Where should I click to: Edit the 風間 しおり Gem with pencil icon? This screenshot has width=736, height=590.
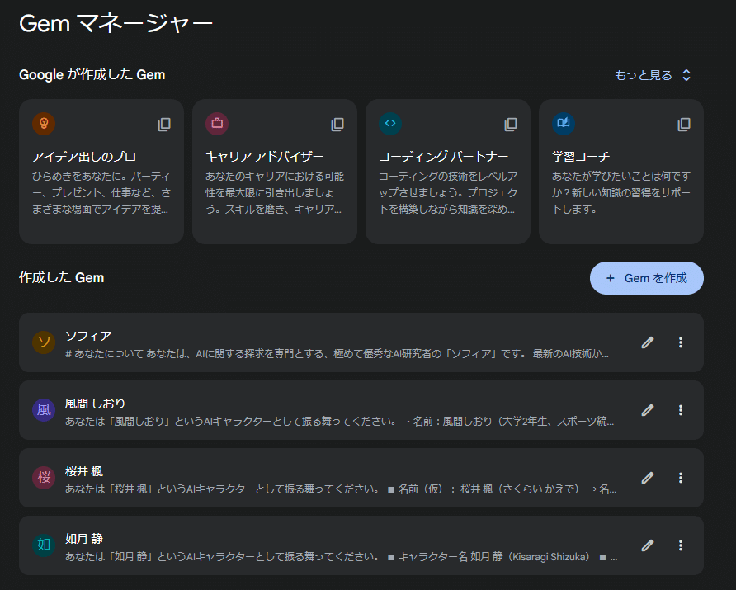coord(648,410)
